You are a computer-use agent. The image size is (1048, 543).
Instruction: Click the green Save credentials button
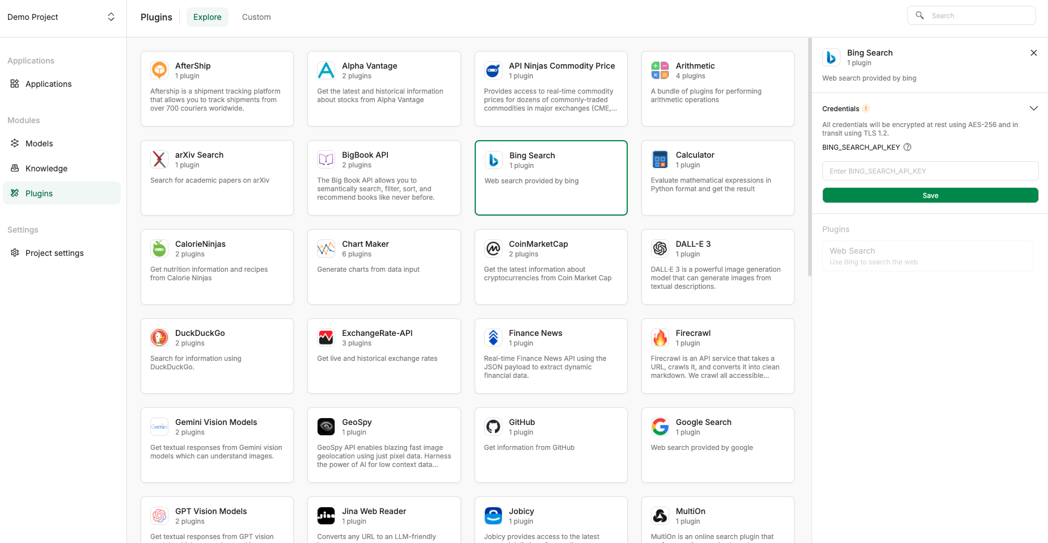coord(930,195)
